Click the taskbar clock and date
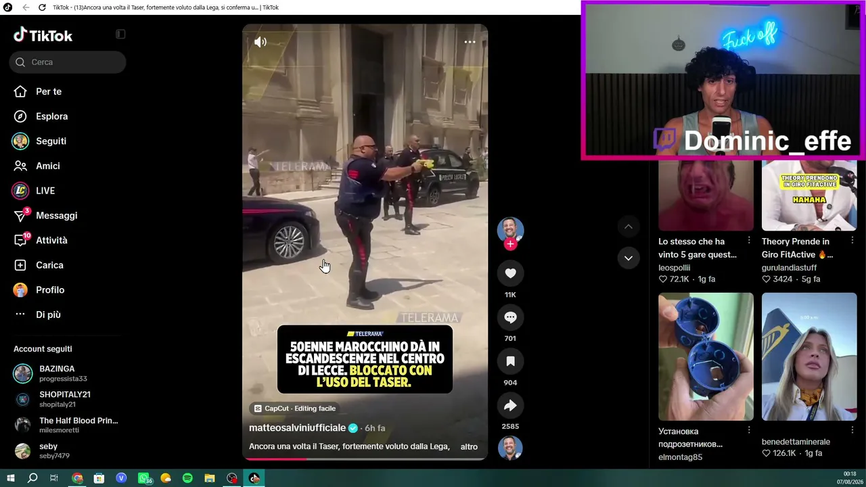The width and height of the screenshot is (866, 487). point(850,478)
